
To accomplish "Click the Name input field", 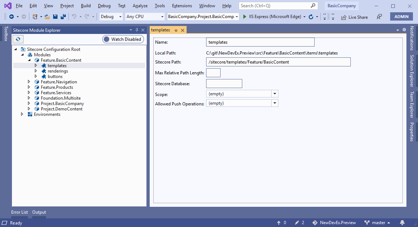I will [260, 42].
